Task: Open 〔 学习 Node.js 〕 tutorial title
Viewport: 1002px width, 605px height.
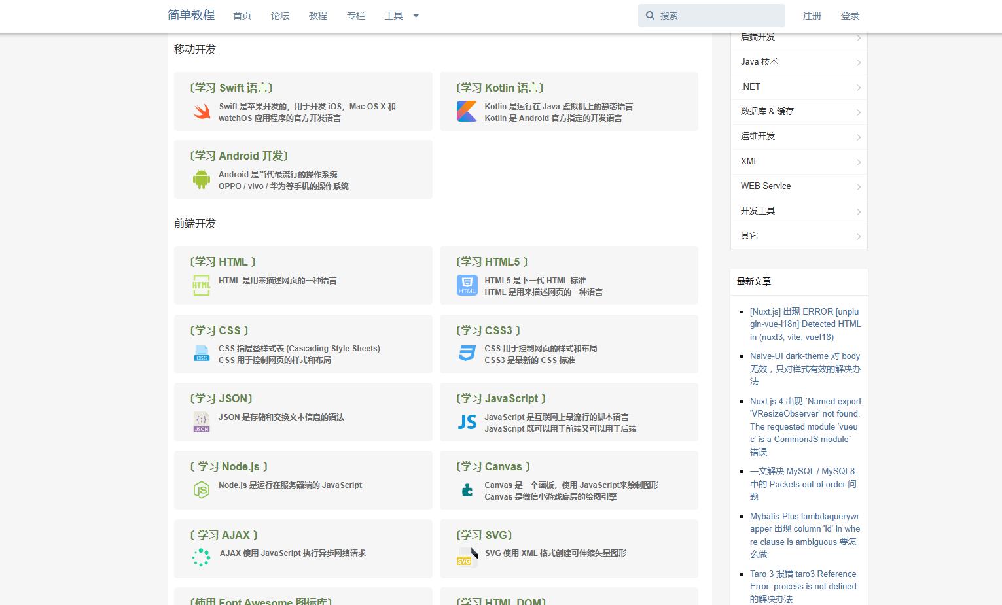Action: [229, 466]
